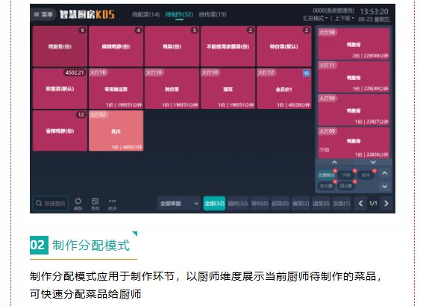Expand the 全部单据 dropdown
The height and width of the screenshot is (306, 426).
[178, 203]
